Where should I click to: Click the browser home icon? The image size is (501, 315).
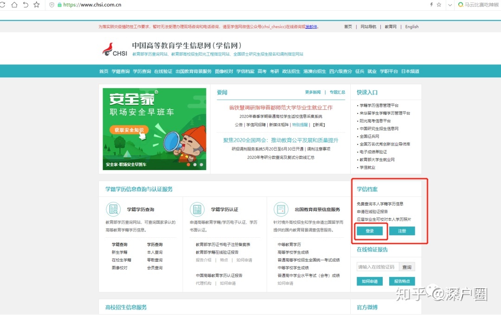click(14, 5)
